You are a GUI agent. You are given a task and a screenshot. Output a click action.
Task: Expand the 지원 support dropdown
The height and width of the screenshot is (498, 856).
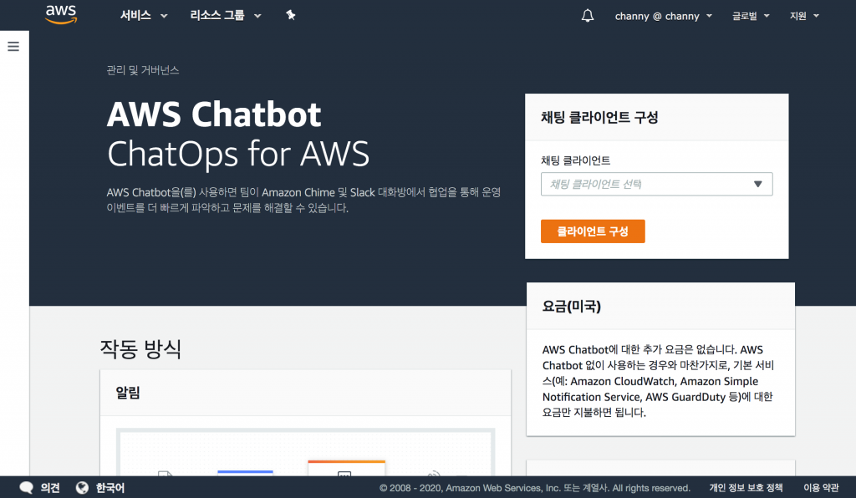(x=804, y=17)
